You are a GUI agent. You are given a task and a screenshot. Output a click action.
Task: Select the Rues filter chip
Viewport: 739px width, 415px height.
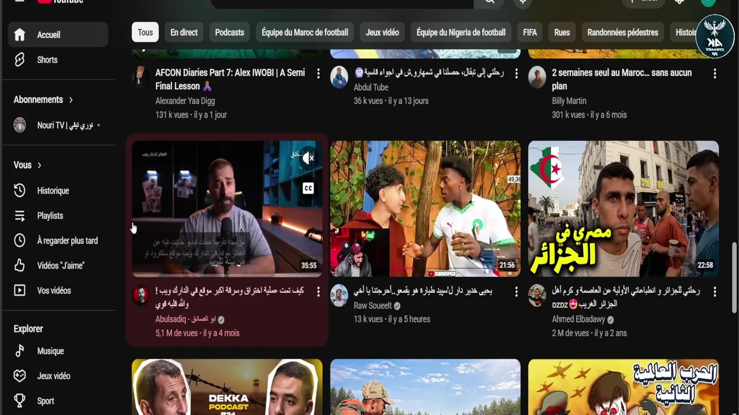(562, 32)
